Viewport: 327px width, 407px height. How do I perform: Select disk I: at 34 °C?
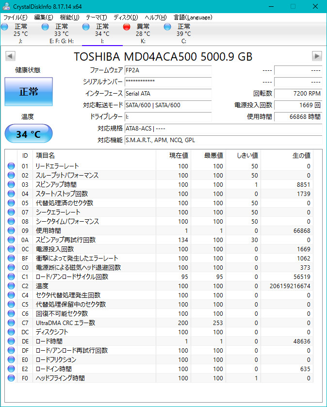[102, 34]
